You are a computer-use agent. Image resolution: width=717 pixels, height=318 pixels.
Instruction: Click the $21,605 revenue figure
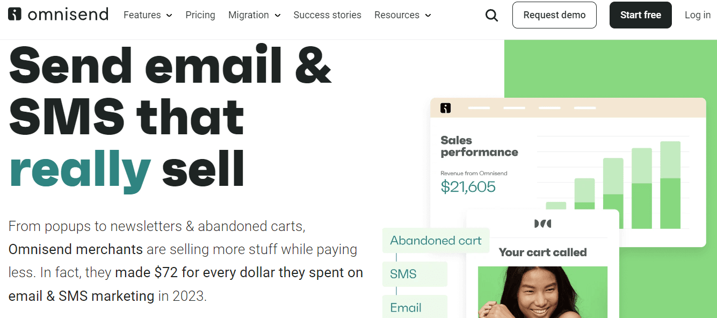pyautogui.click(x=468, y=187)
